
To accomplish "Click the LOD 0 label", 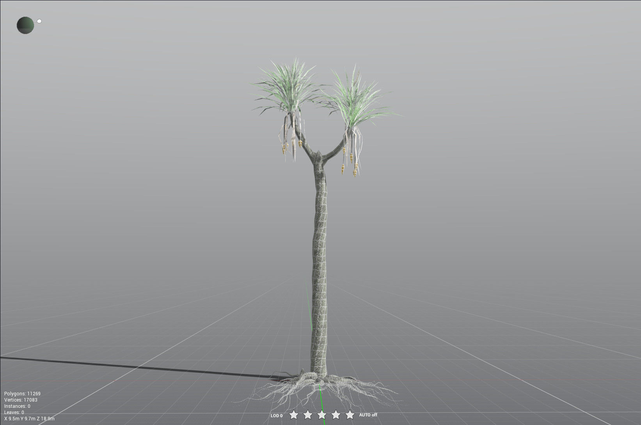I will coord(277,416).
